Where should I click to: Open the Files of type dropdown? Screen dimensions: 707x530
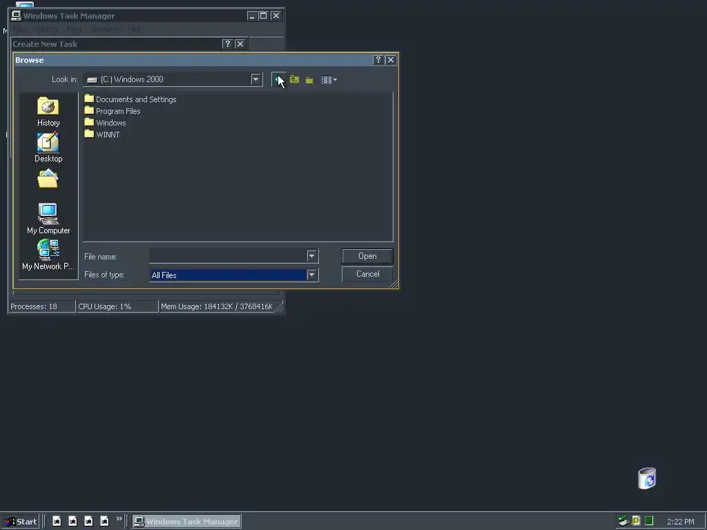311,275
